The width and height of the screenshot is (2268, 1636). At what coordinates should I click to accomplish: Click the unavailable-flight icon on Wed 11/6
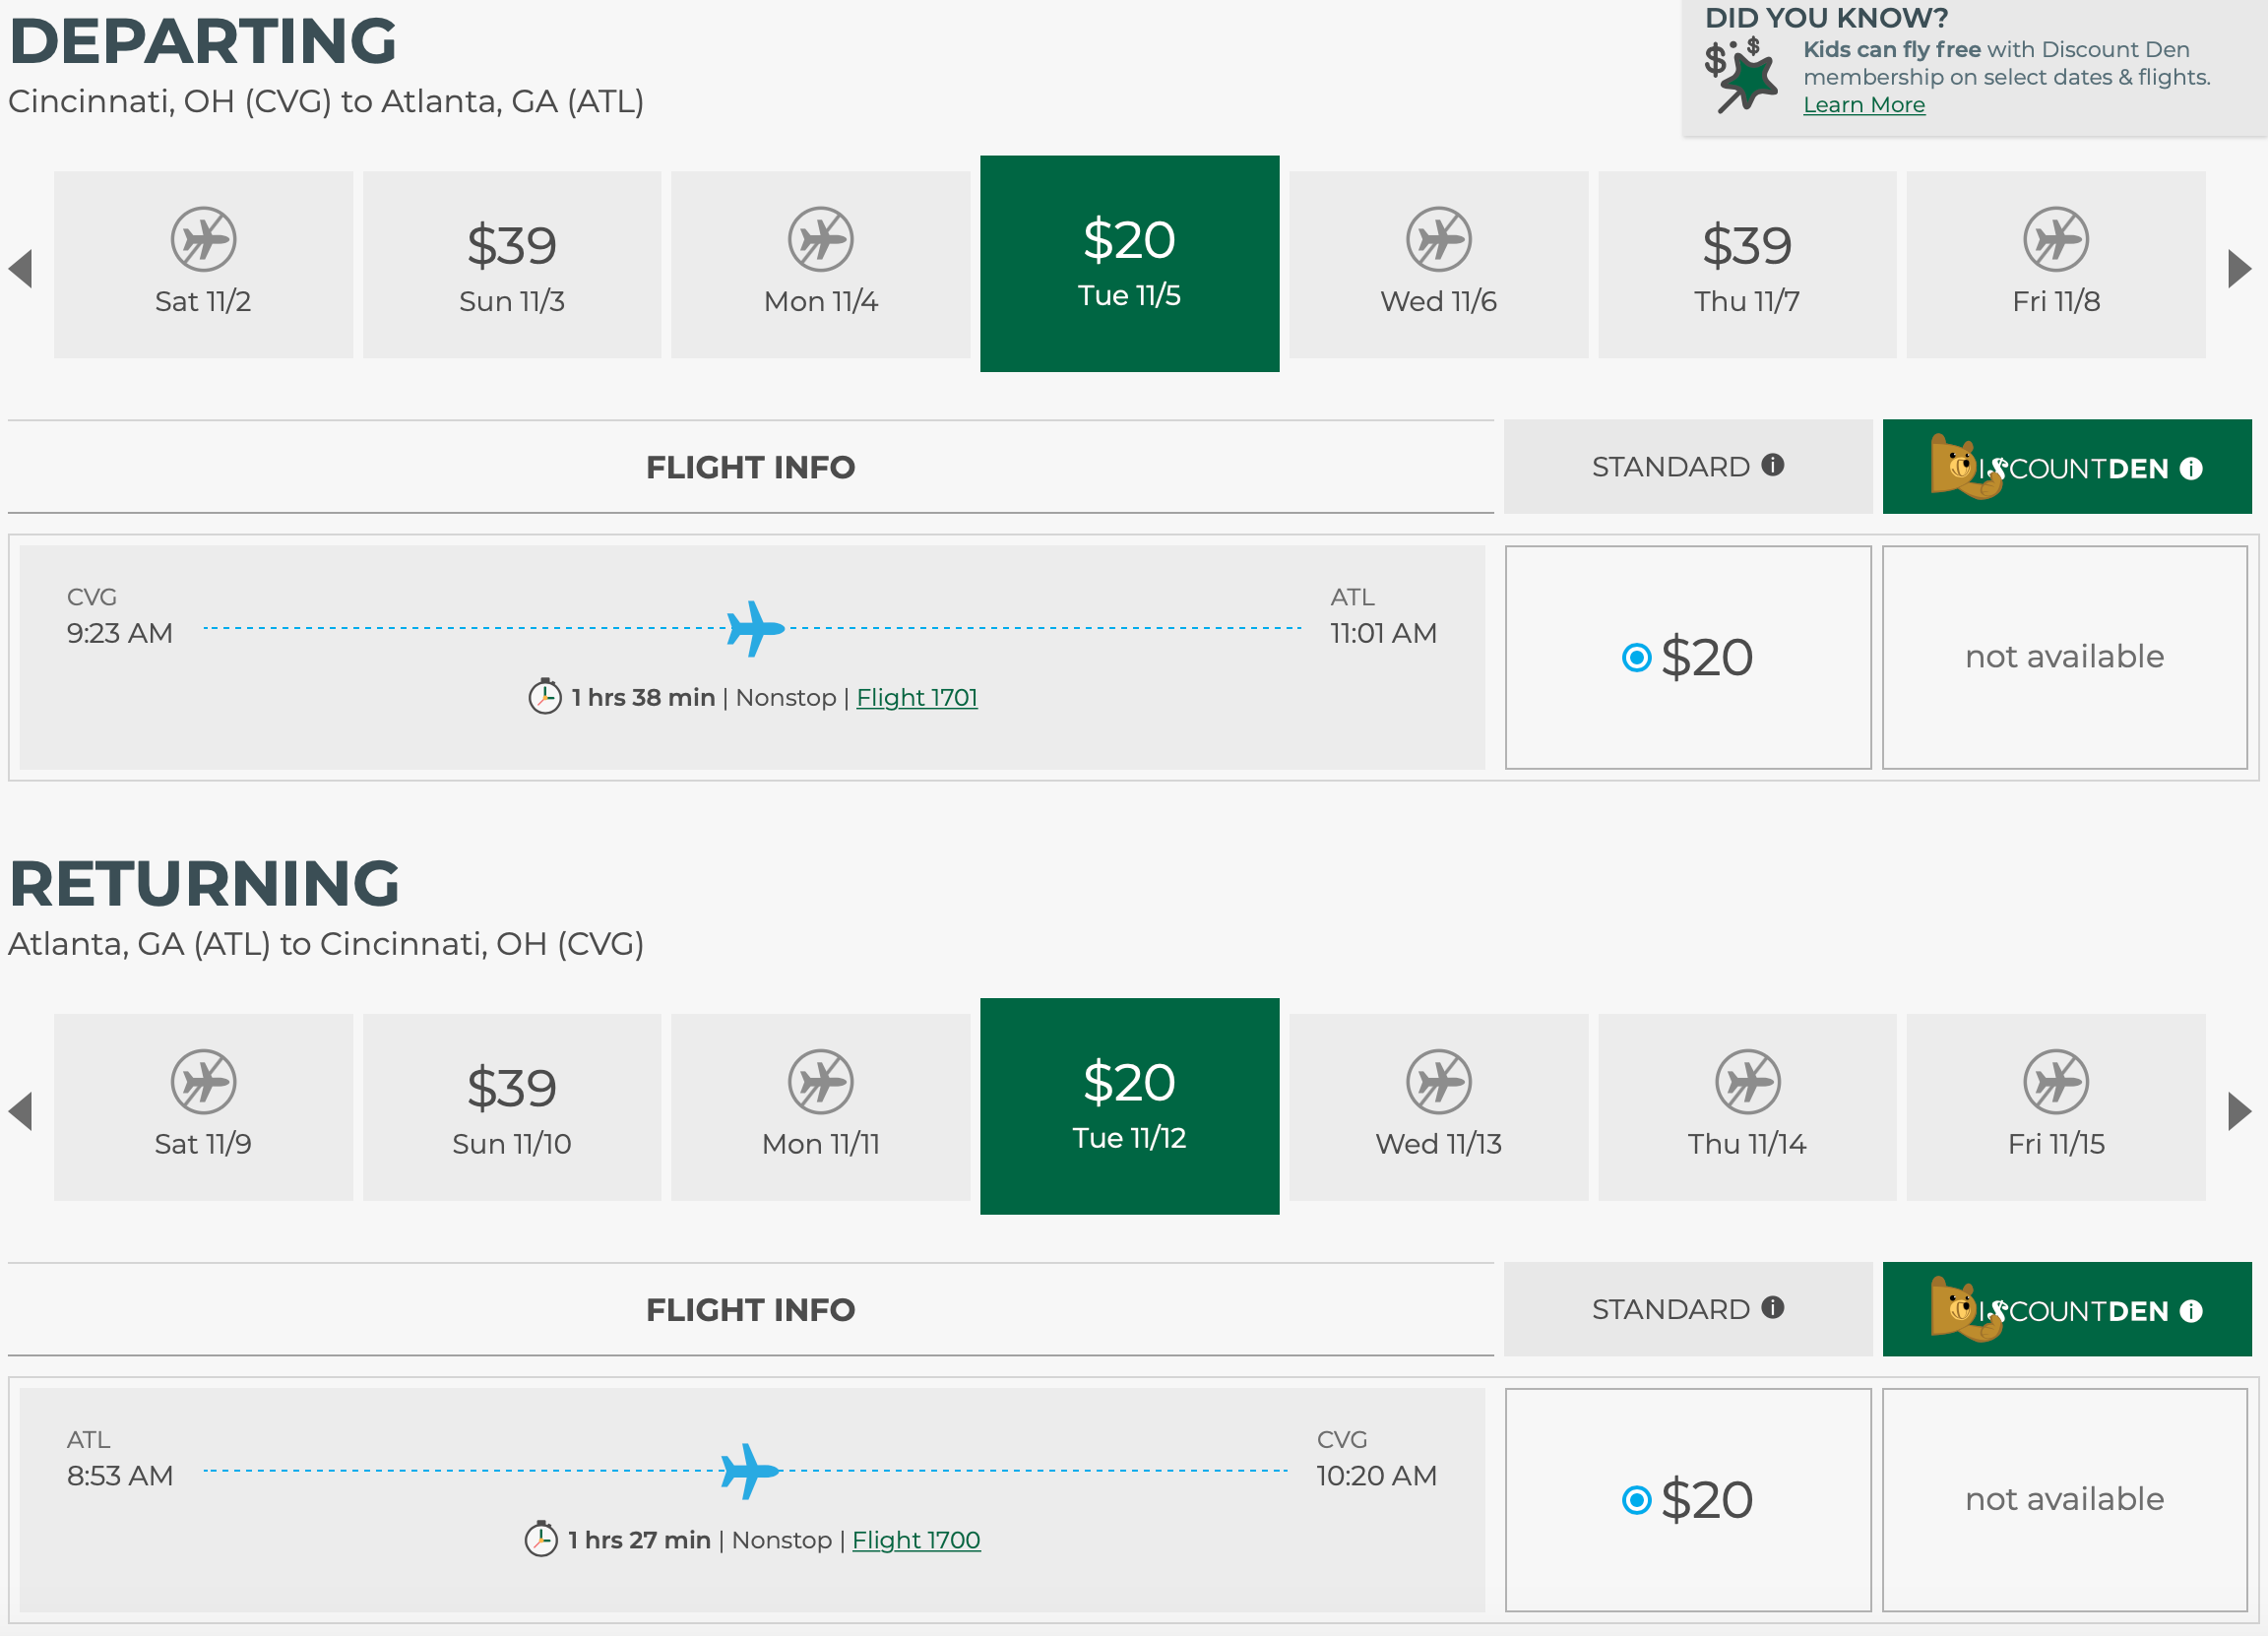(1438, 240)
